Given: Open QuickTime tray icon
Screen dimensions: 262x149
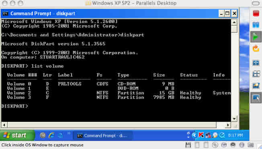Looking at the screenshot, I should (222, 135).
